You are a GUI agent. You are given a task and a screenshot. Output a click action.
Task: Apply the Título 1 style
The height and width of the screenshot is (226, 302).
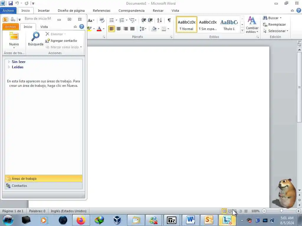click(x=229, y=25)
